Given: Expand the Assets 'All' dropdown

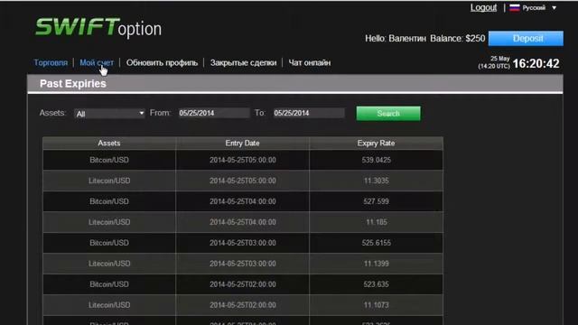Looking at the screenshot, I should (109, 114).
